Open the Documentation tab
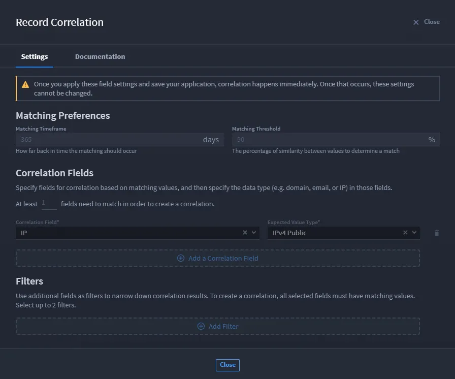The width and height of the screenshot is (455, 379). (100, 56)
